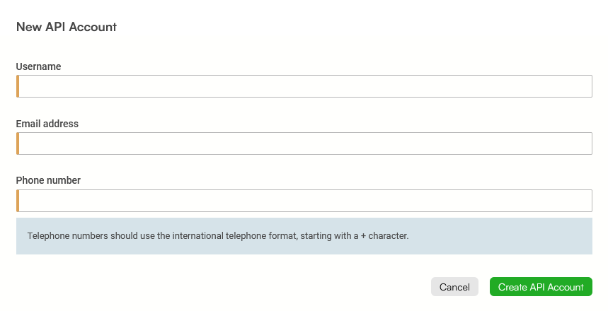
Task: Click the orange required marker on Email field
Action: tap(18, 143)
